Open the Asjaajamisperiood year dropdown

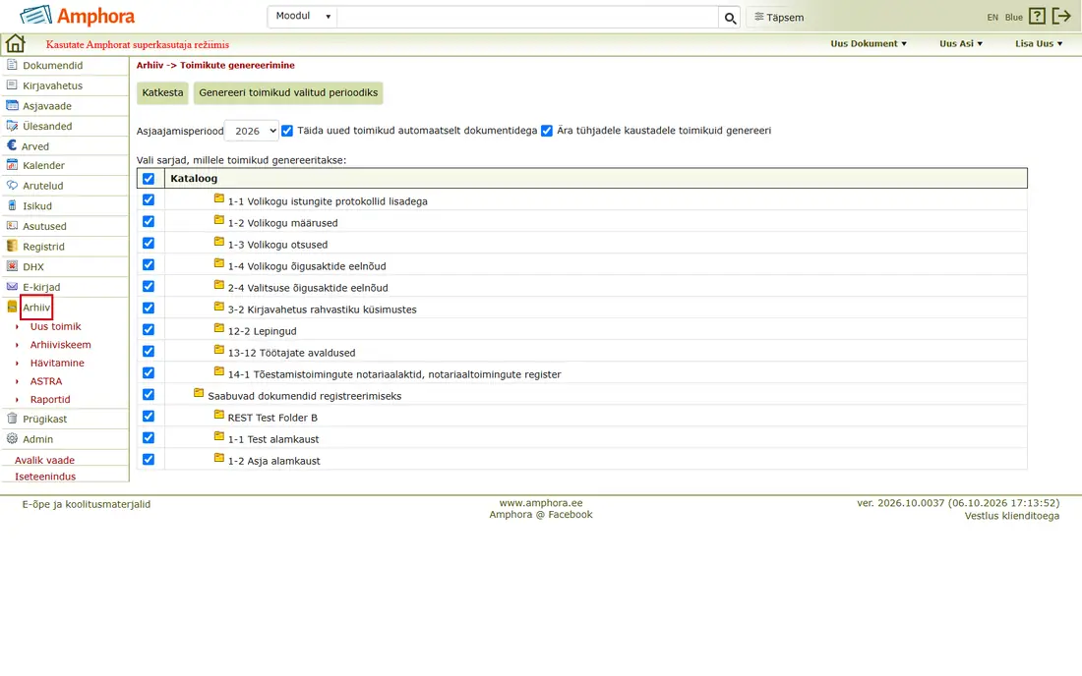coord(252,131)
